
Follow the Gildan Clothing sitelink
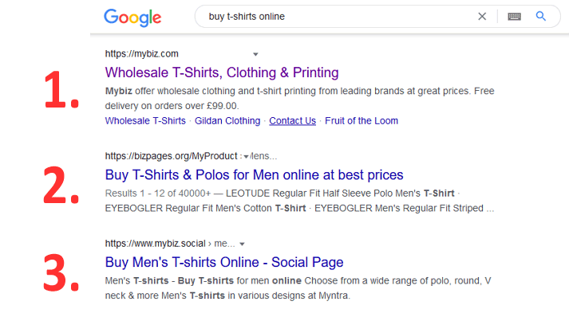coord(227,120)
